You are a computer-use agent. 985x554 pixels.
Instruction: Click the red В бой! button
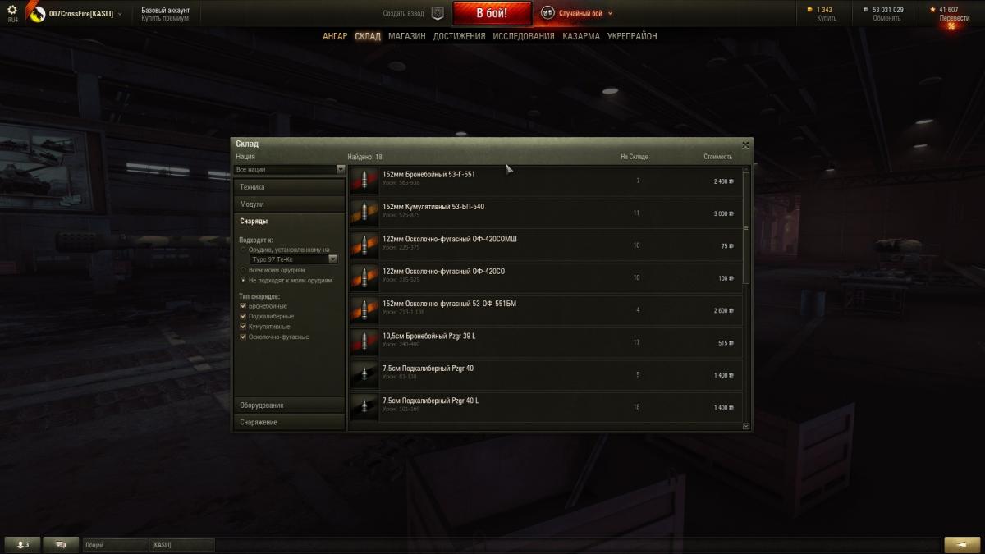(492, 13)
